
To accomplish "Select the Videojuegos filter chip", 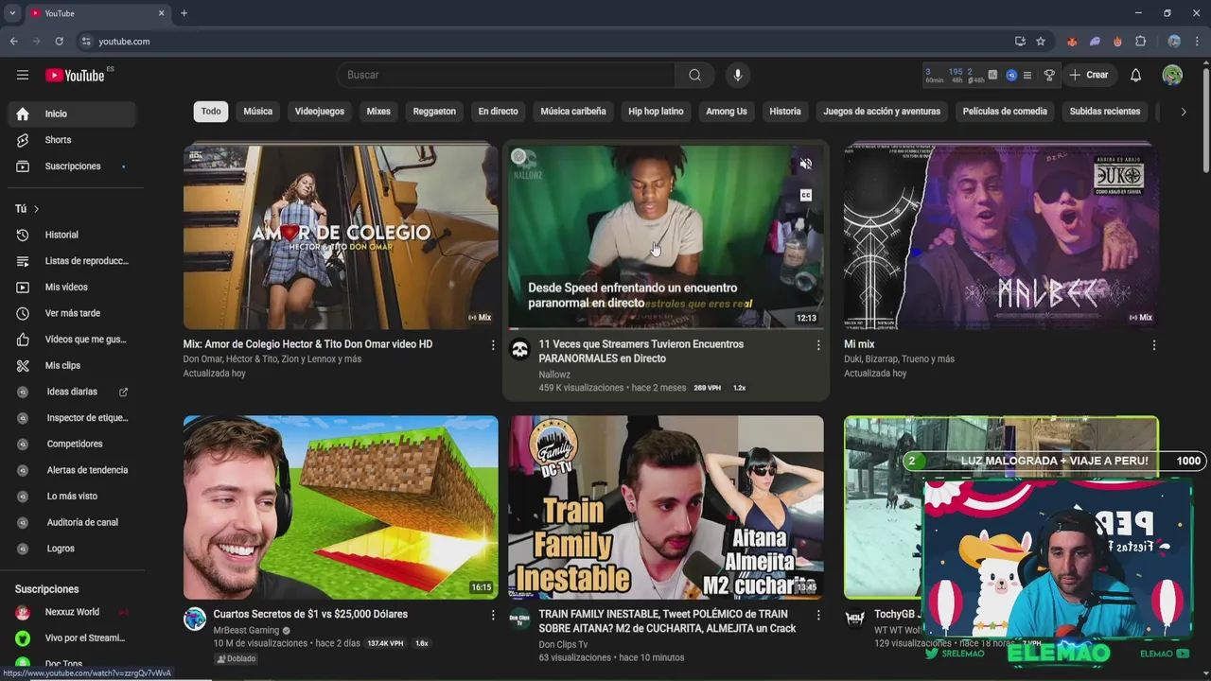I will pos(320,112).
